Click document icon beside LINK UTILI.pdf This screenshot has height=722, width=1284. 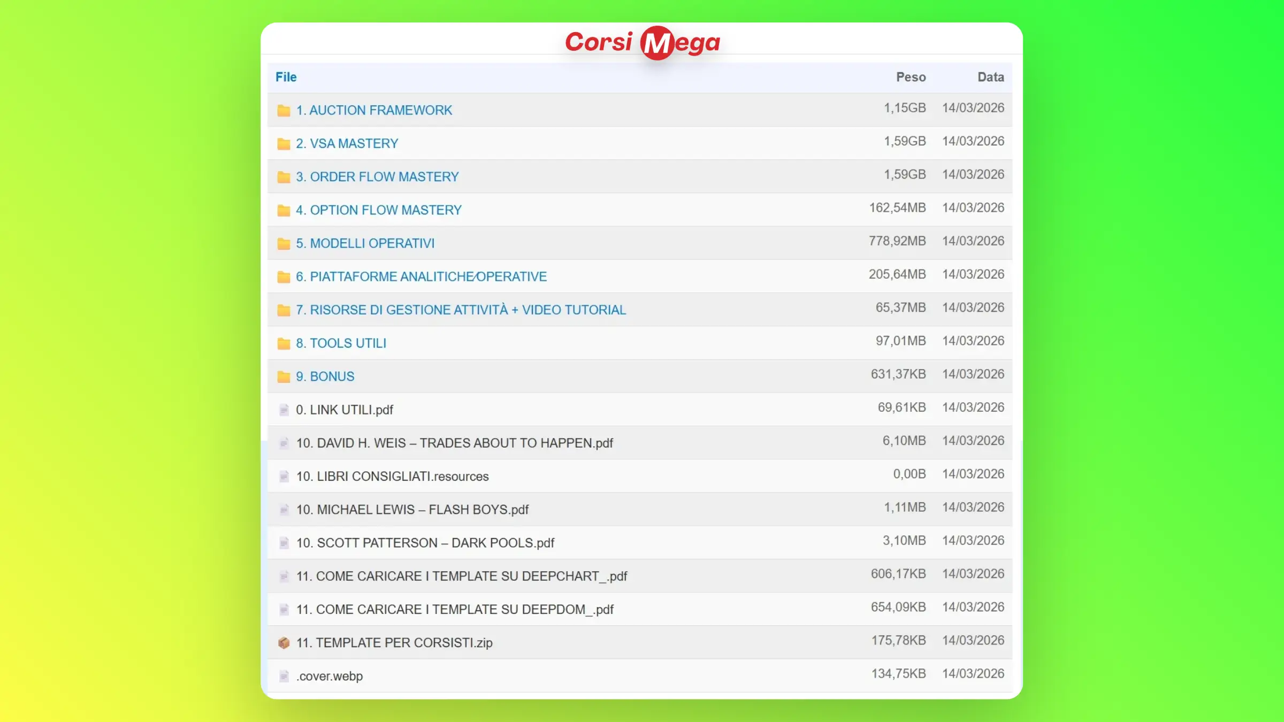(284, 410)
